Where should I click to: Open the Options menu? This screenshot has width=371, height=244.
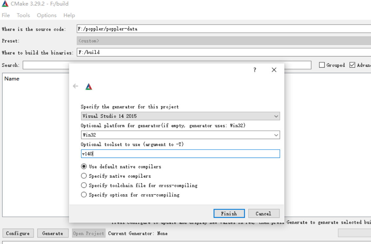[47, 15]
